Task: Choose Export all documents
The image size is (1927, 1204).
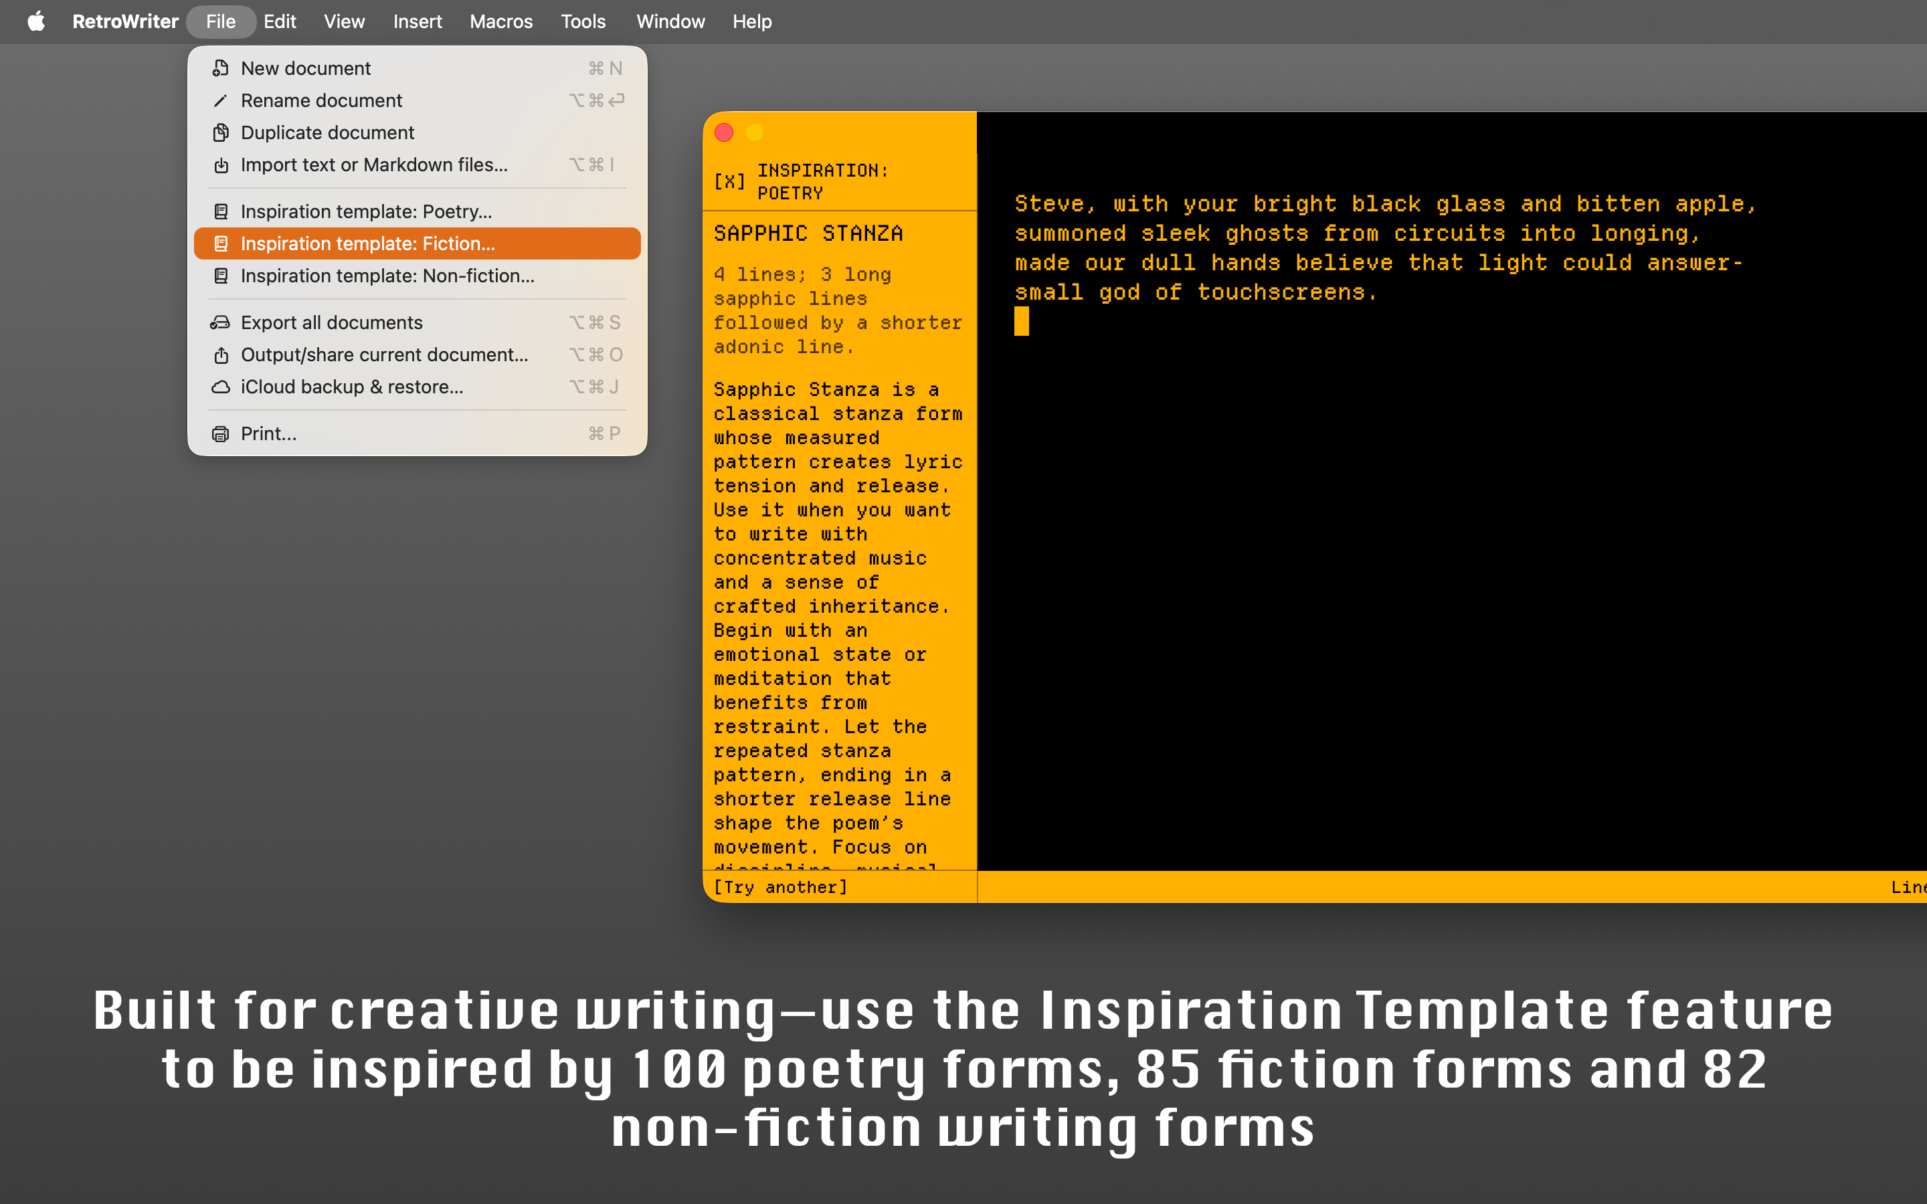Action: (x=418, y=322)
